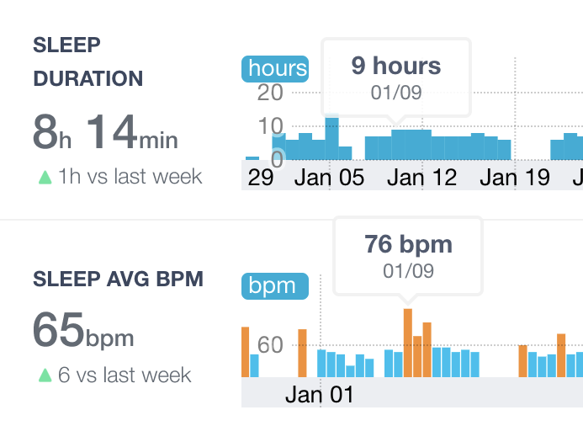Click the "65bpm" average value
This screenshot has height=426, width=583.
83,330
